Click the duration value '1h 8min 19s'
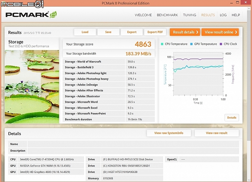Image resolution: width=252 pixels, height=182 pixels. click(135, 119)
